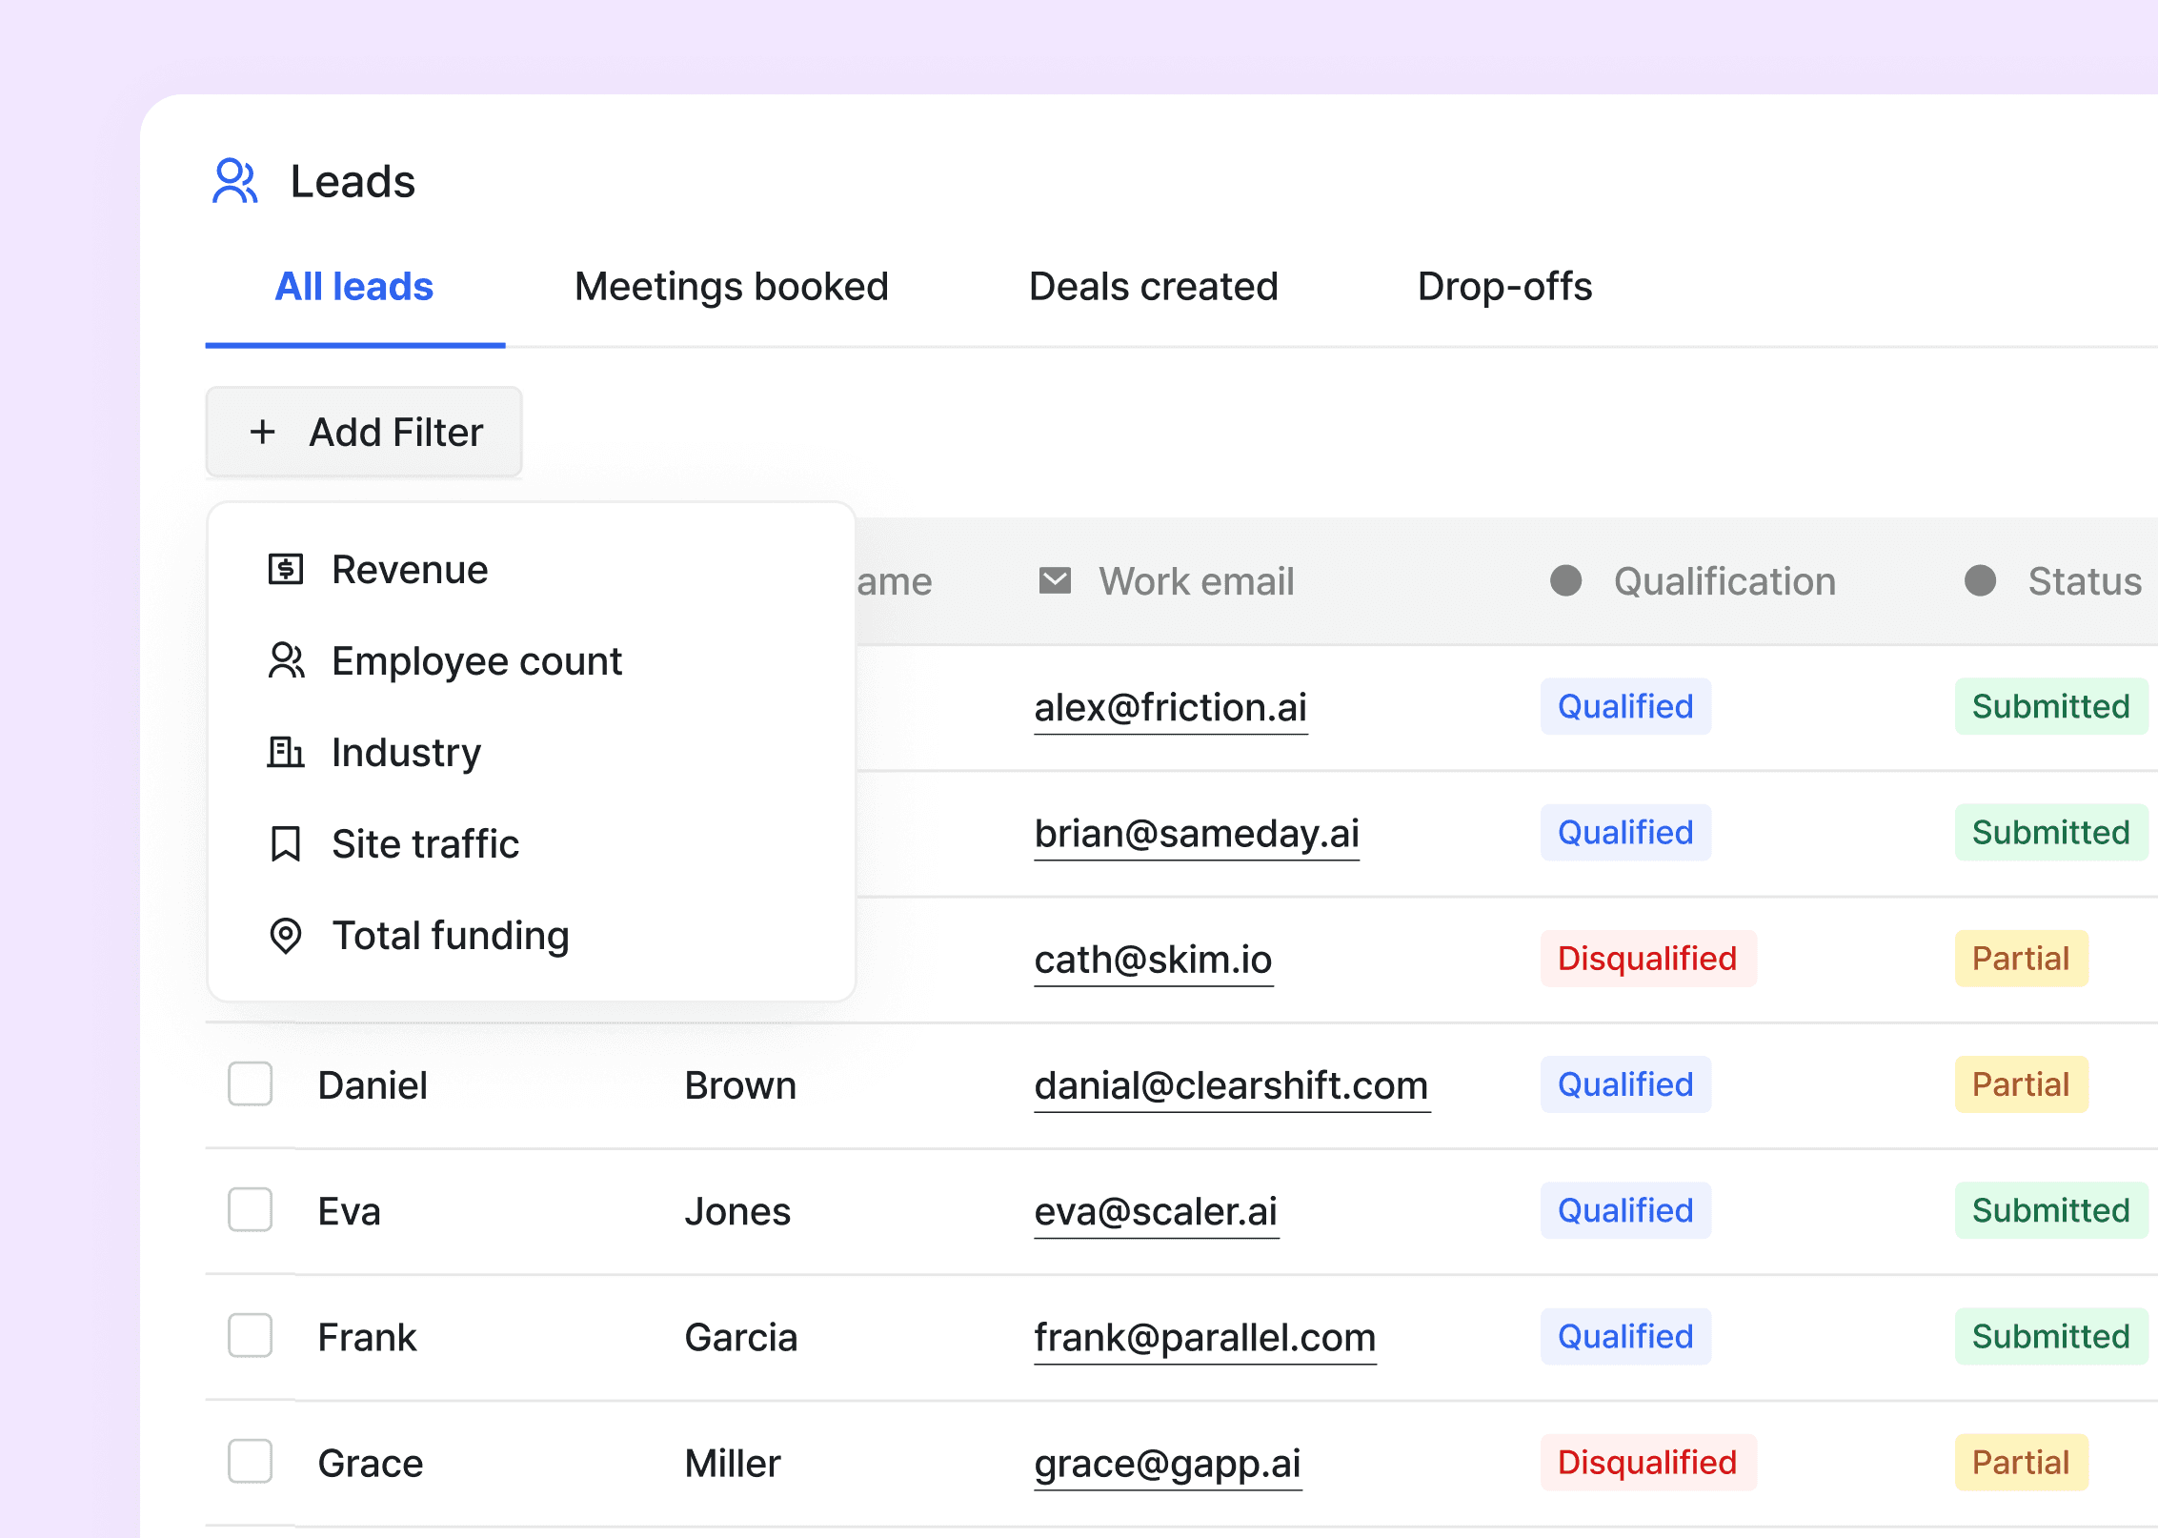2158x1538 pixels.
Task: Click the Revenue dollar icon
Action: tap(285, 570)
